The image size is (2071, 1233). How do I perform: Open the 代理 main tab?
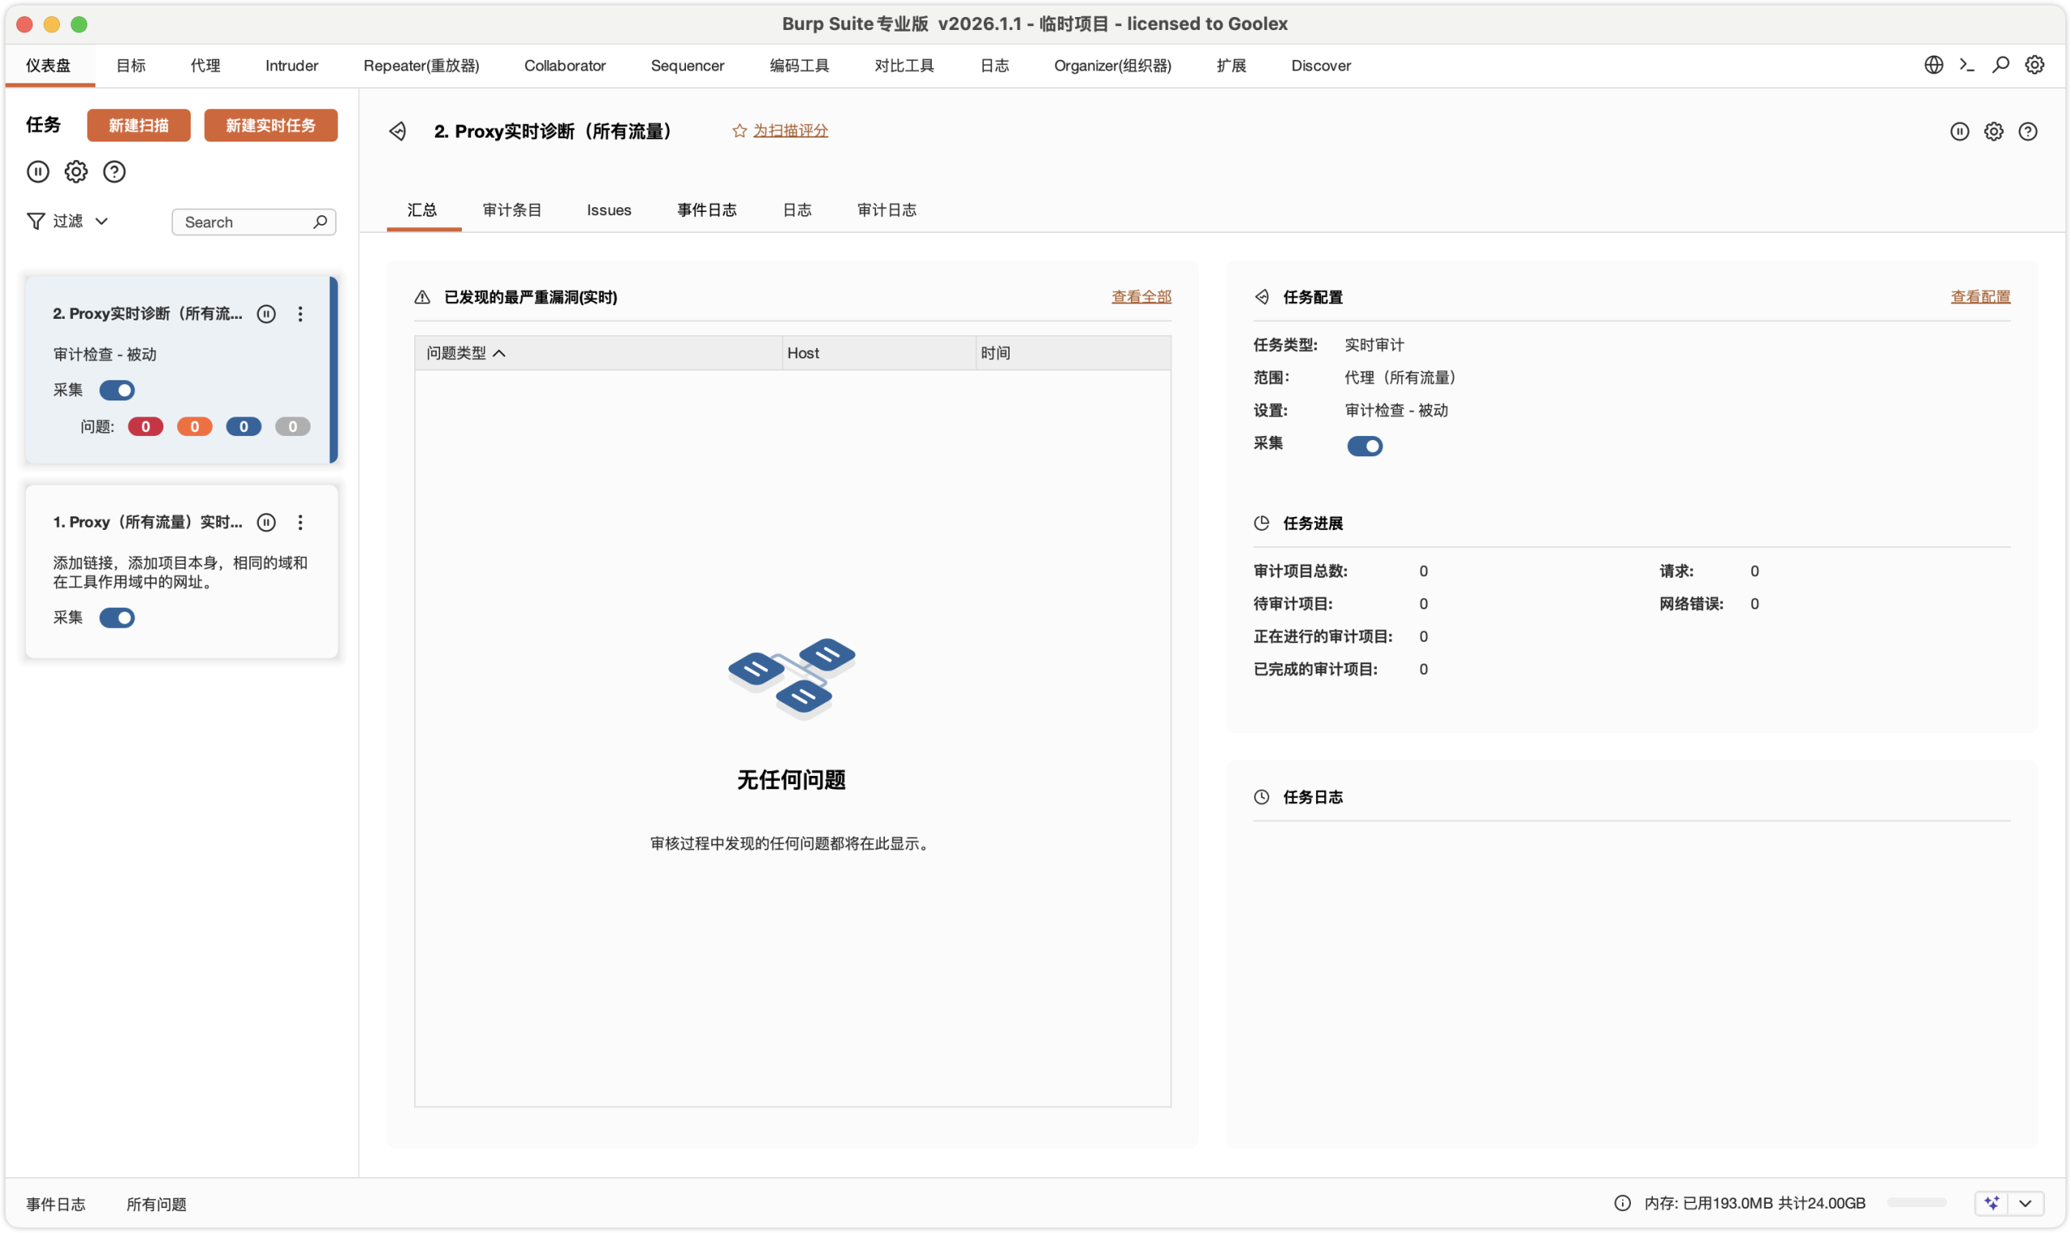(x=205, y=66)
